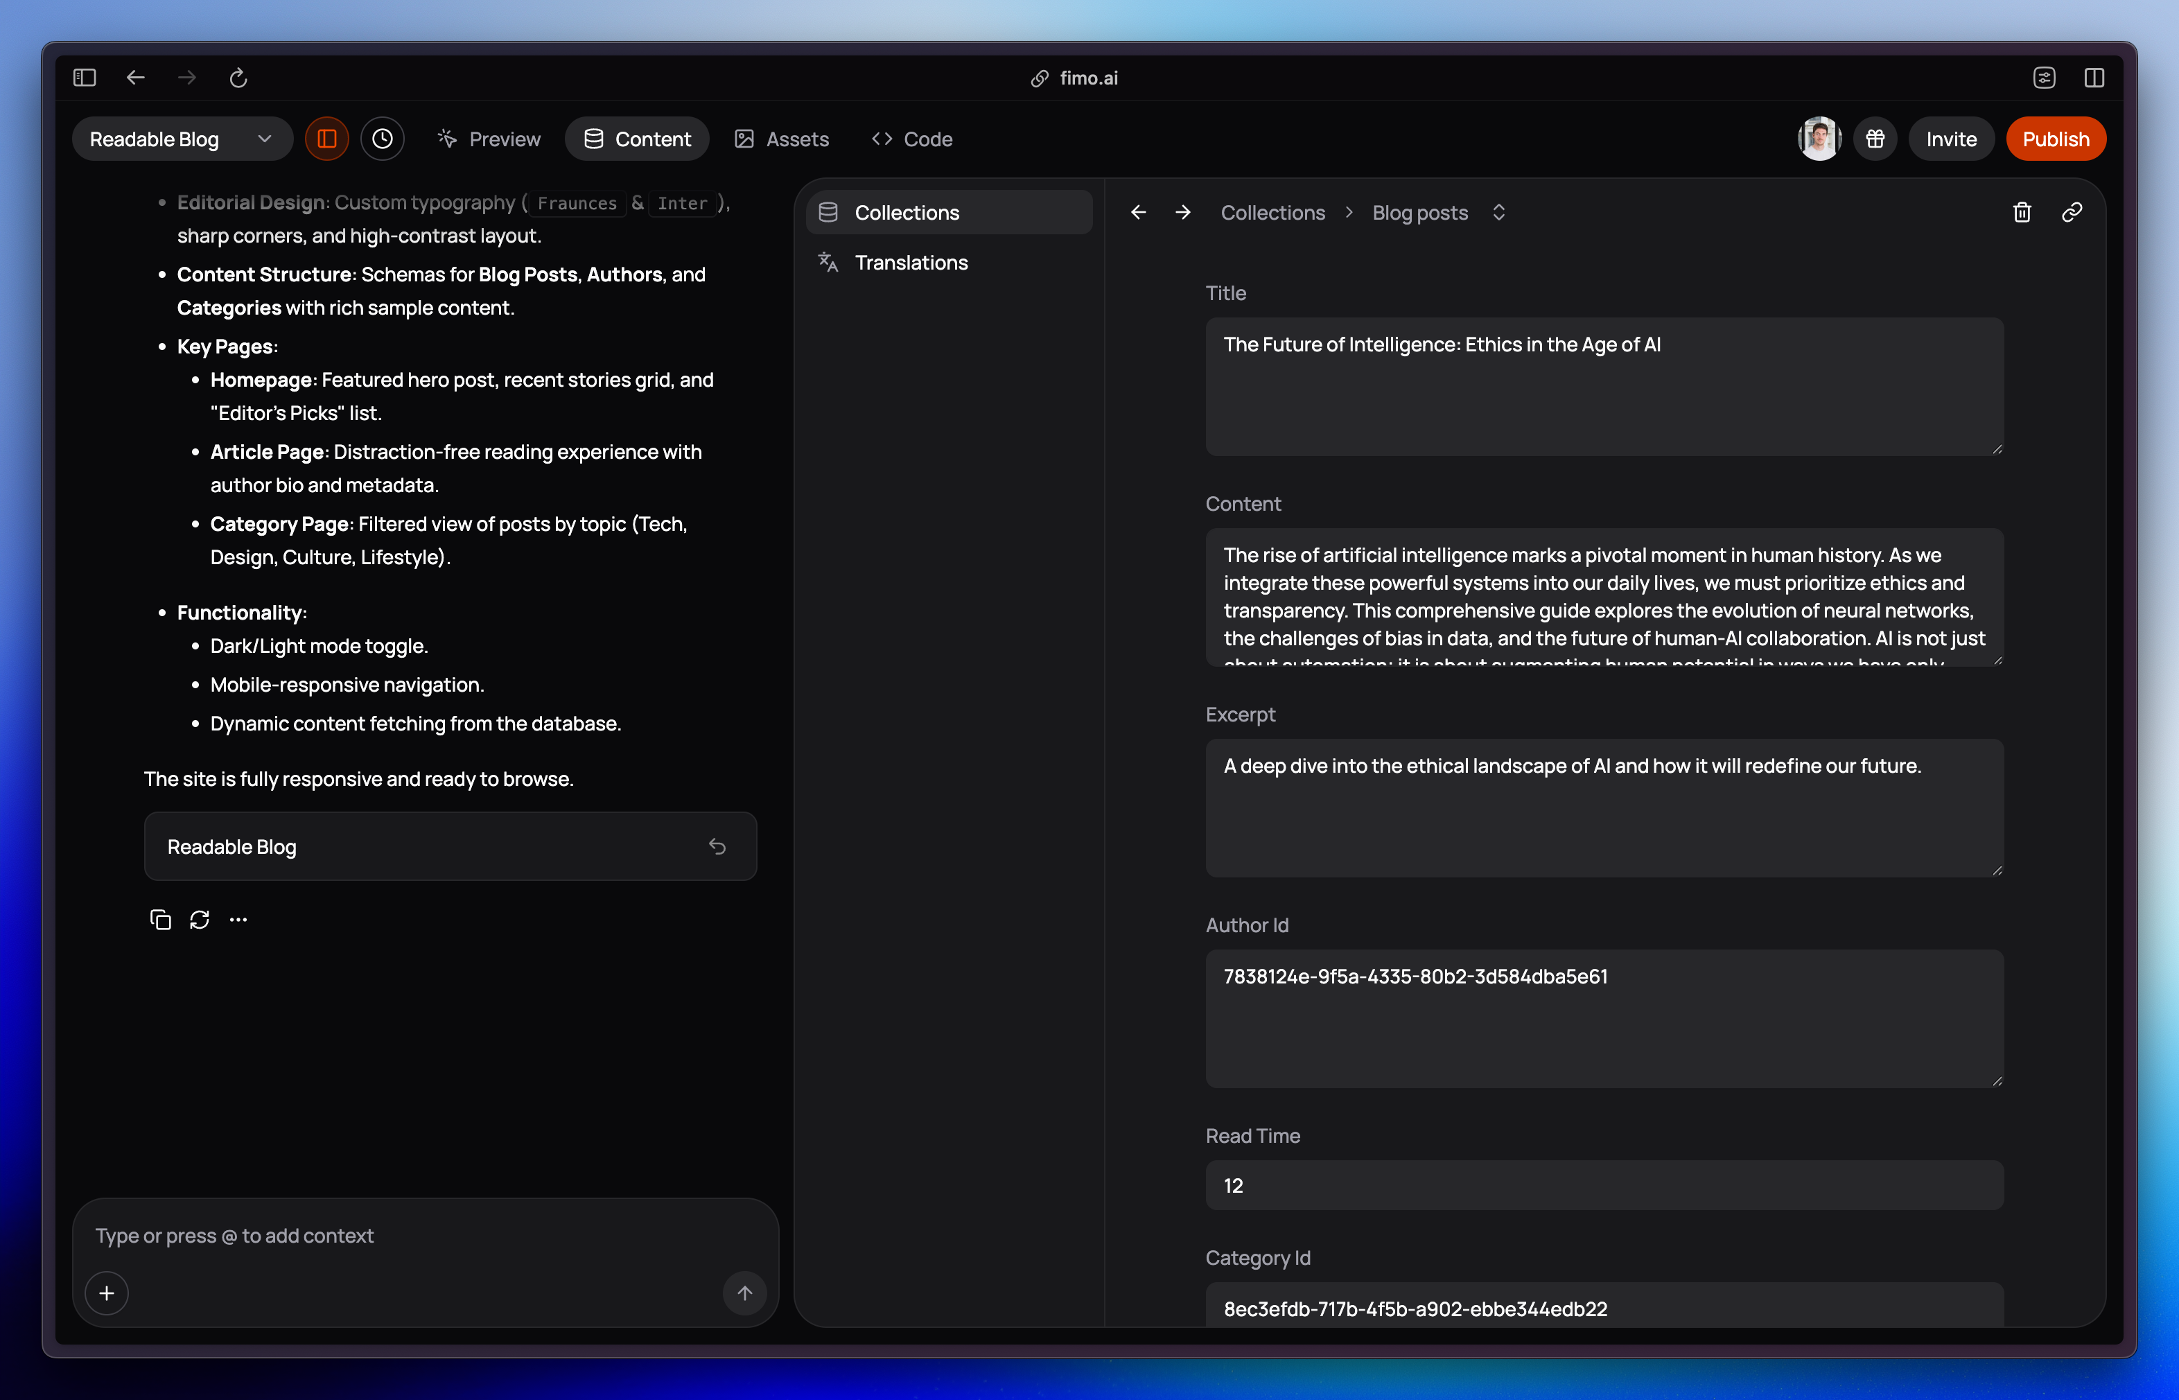Click the Invite button

click(x=1951, y=139)
